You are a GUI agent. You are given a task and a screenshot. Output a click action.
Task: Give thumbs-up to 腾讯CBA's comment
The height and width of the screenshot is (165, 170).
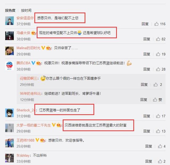tap(158, 69)
